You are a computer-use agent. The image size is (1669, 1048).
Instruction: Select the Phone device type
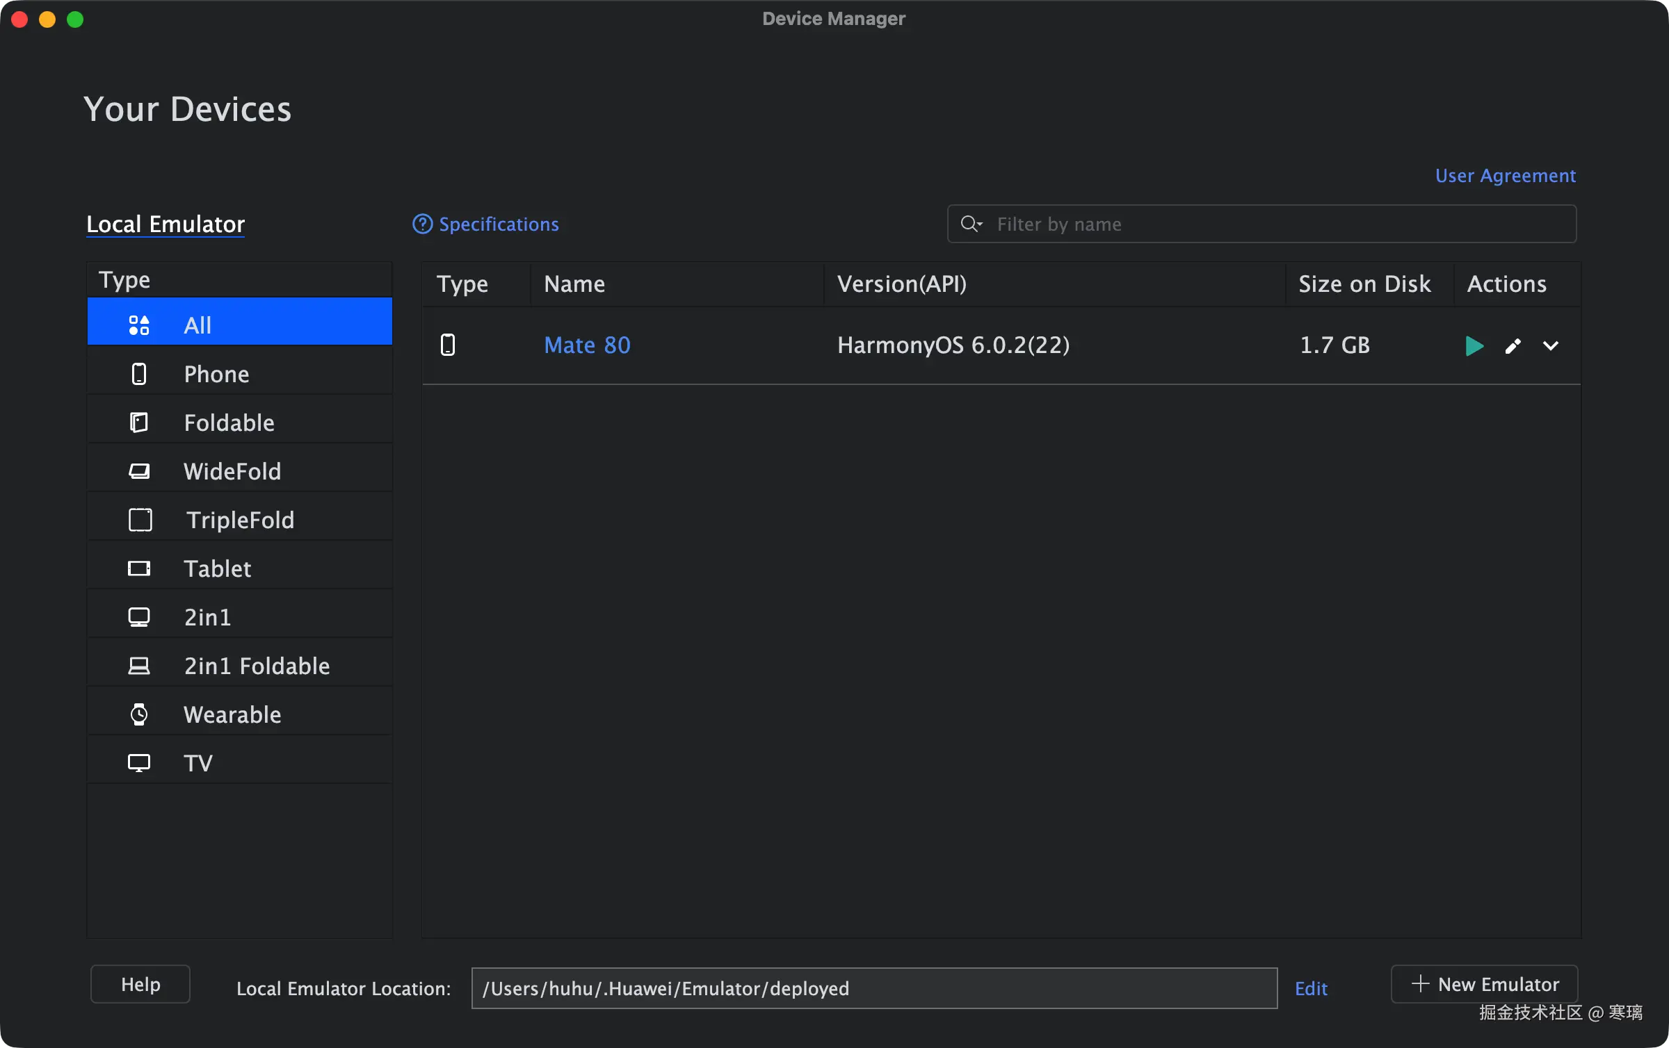click(216, 374)
